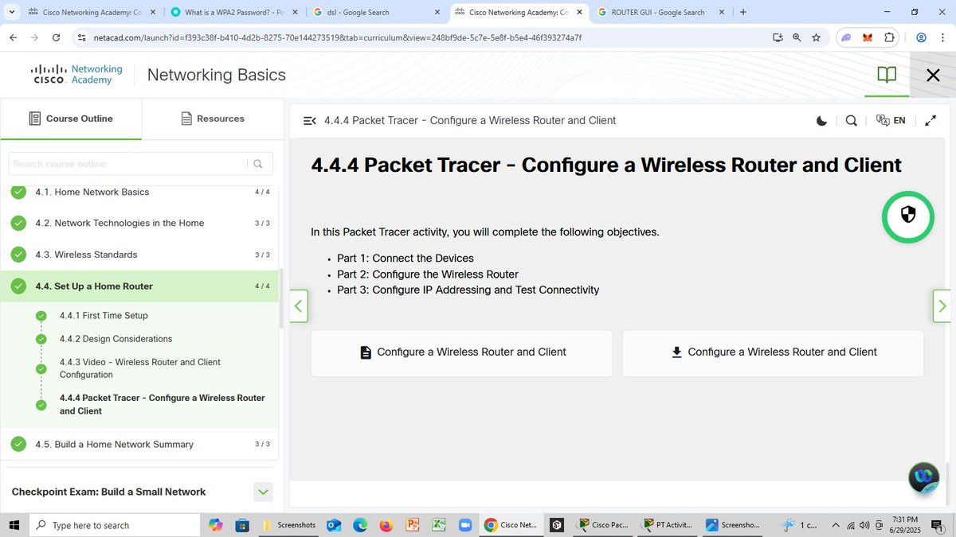This screenshot has height=537, width=956.
Task: Open the MetaMask fox extension
Action: pos(868,37)
